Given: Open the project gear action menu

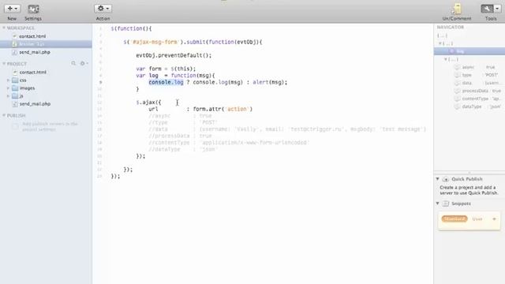Looking at the screenshot, I should click(x=84, y=63).
